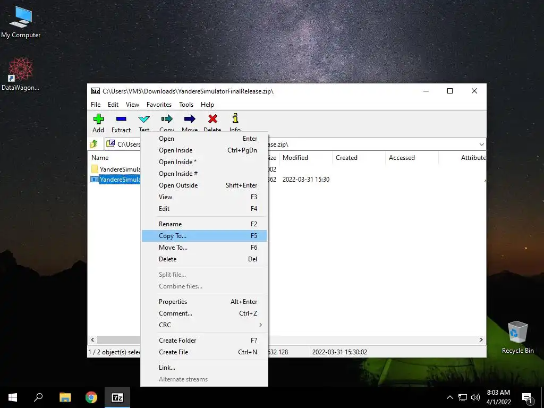Open My Computer desktop icon
This screenshot has width=544, height=408.
21,22
